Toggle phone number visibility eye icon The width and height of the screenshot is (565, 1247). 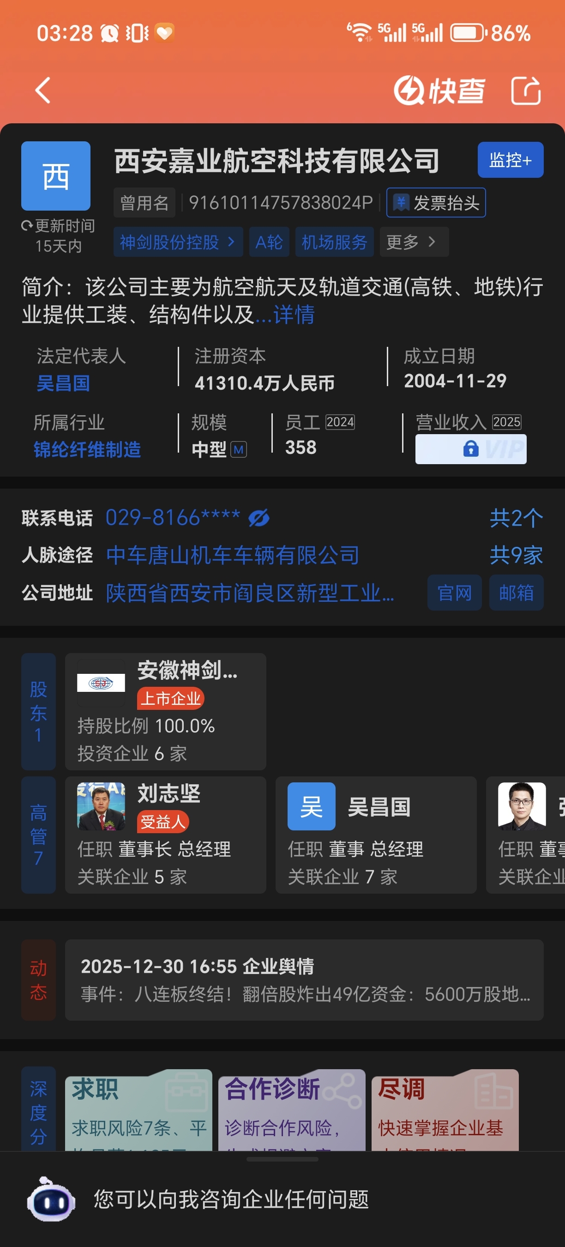(259, 518)
